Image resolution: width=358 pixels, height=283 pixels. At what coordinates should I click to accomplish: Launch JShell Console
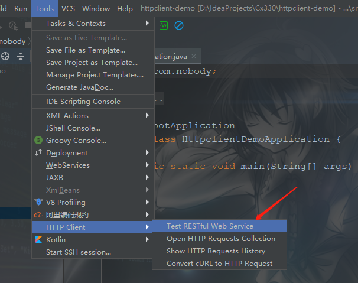coord(93,128)
